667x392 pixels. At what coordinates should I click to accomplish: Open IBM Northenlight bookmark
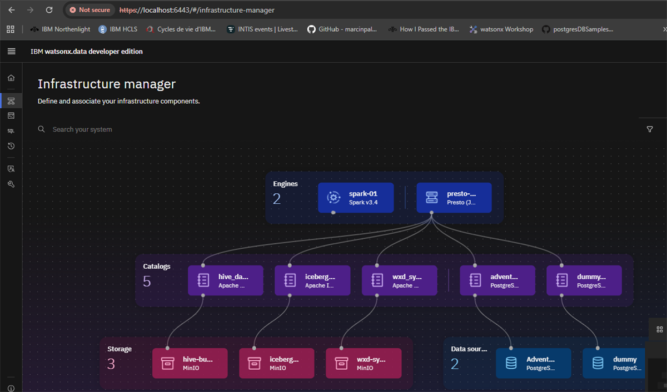click(59, 29)
